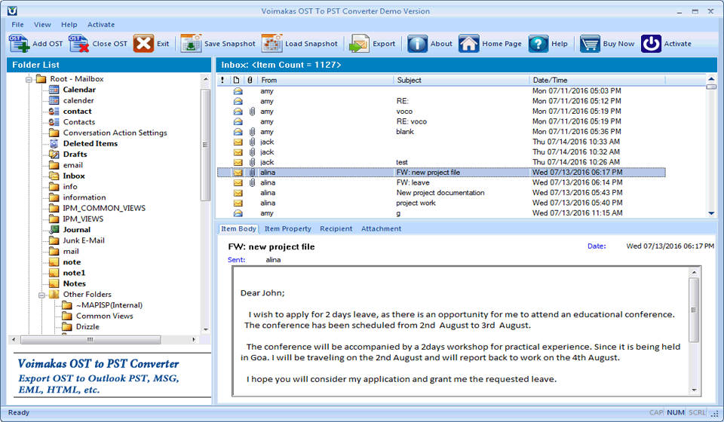Screen dimensions: 724x422
Task: Click the folder list horizontal scrollbar thumb
Action: [x=90, y=339]
